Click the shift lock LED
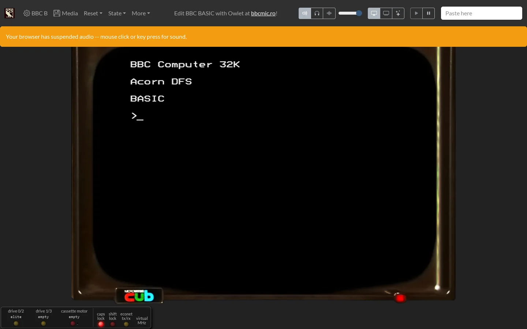527x329 pixels. (113, 324)
